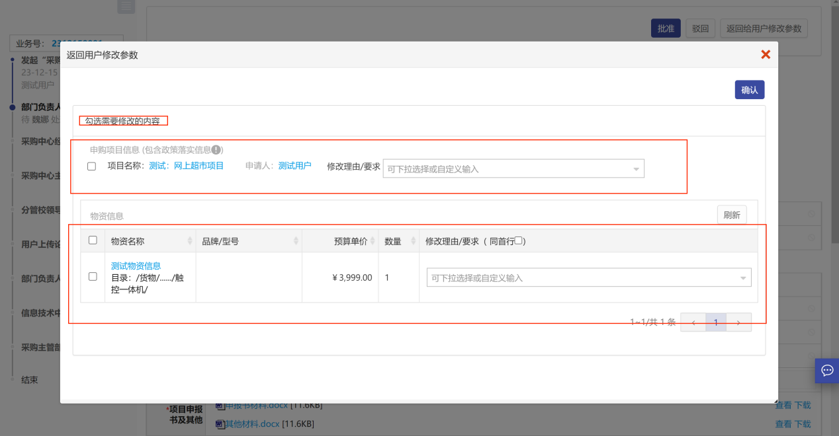The height and width of the screenshot is (436, 839).
Task: Open the project 修改理由/要求 dropdown
Action: click(513, 169)
